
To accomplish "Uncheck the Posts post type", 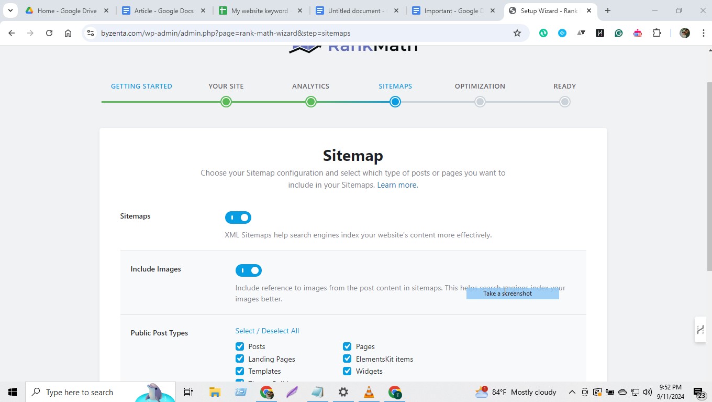I will [x=240, y=346].
